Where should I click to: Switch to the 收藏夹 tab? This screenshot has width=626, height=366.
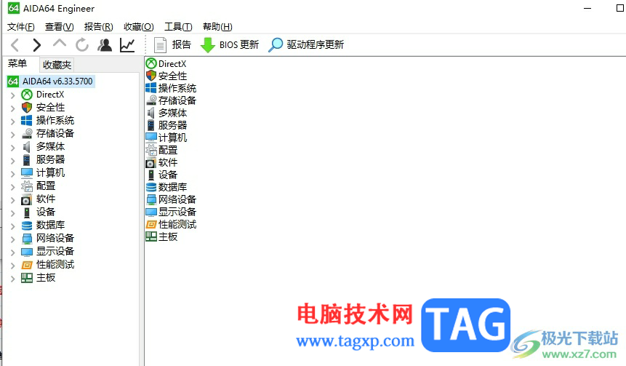(57, 65)
